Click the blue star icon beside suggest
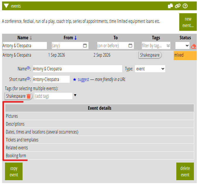 point(74,80)
